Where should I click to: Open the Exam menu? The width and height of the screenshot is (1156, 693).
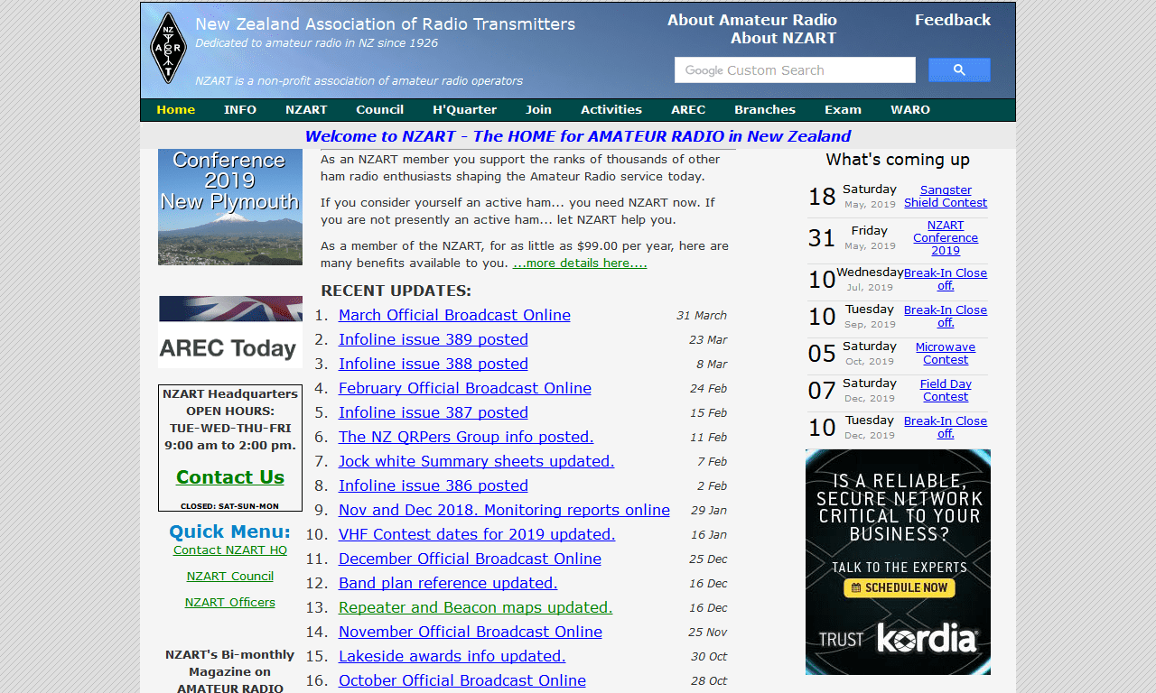coord(843,110)
